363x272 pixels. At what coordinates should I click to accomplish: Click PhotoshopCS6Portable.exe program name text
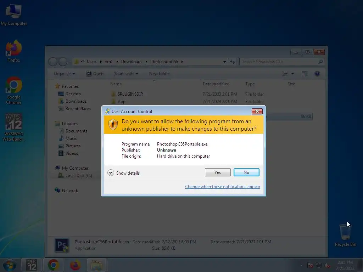182,144
